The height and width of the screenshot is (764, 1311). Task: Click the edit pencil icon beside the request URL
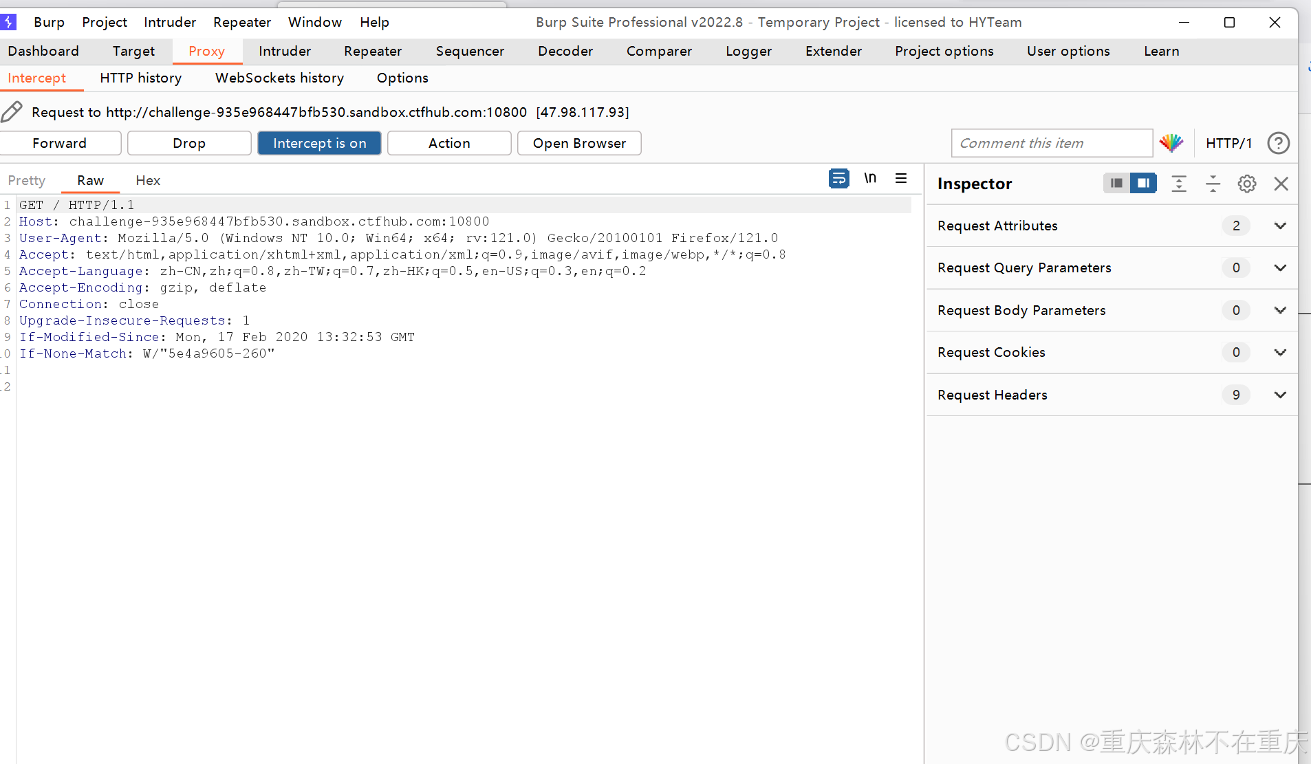pos(12,111)
